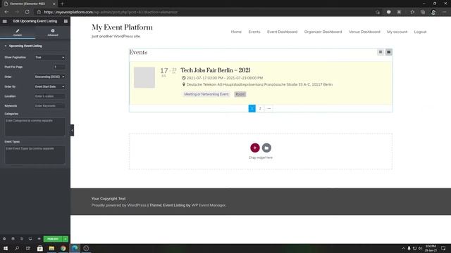Add new section with plus button
451x253 pixels.
(255, 148)
